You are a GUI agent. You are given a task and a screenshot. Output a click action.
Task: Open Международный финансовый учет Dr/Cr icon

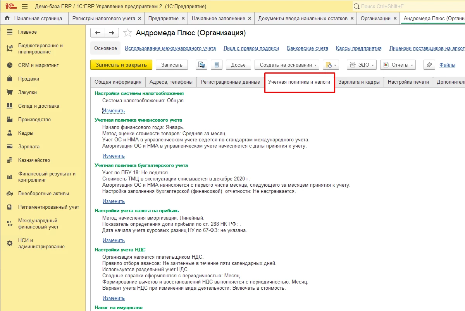point(10,224)
